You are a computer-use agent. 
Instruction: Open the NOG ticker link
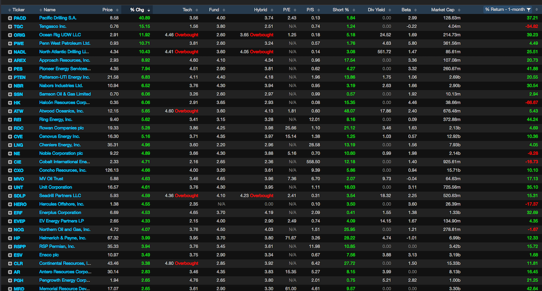(19, 230)
